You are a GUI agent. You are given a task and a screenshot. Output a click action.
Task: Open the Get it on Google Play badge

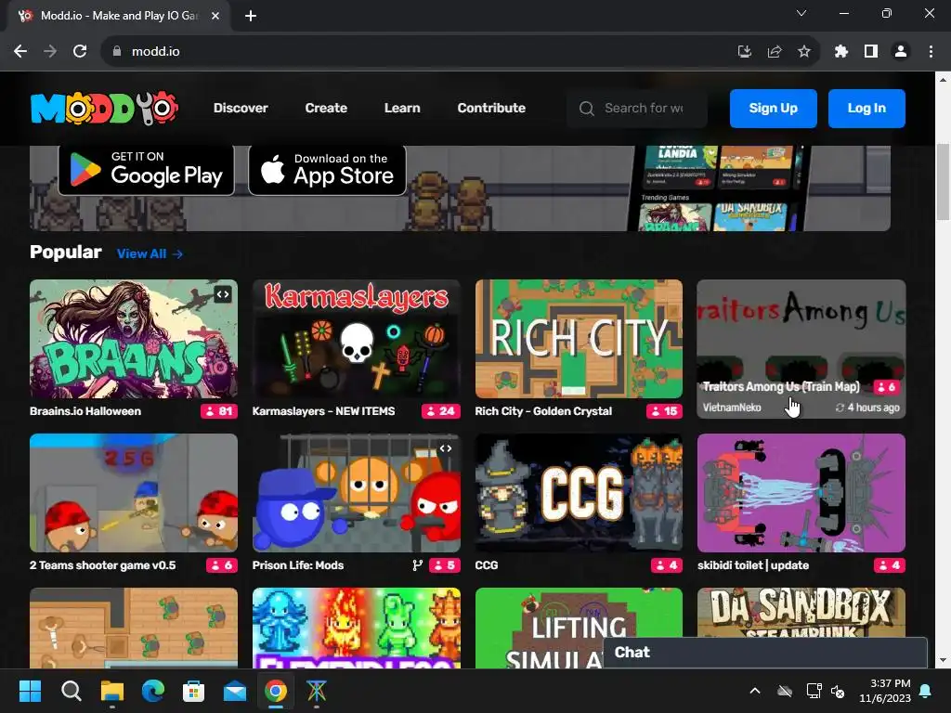click(x=146, y=170)
